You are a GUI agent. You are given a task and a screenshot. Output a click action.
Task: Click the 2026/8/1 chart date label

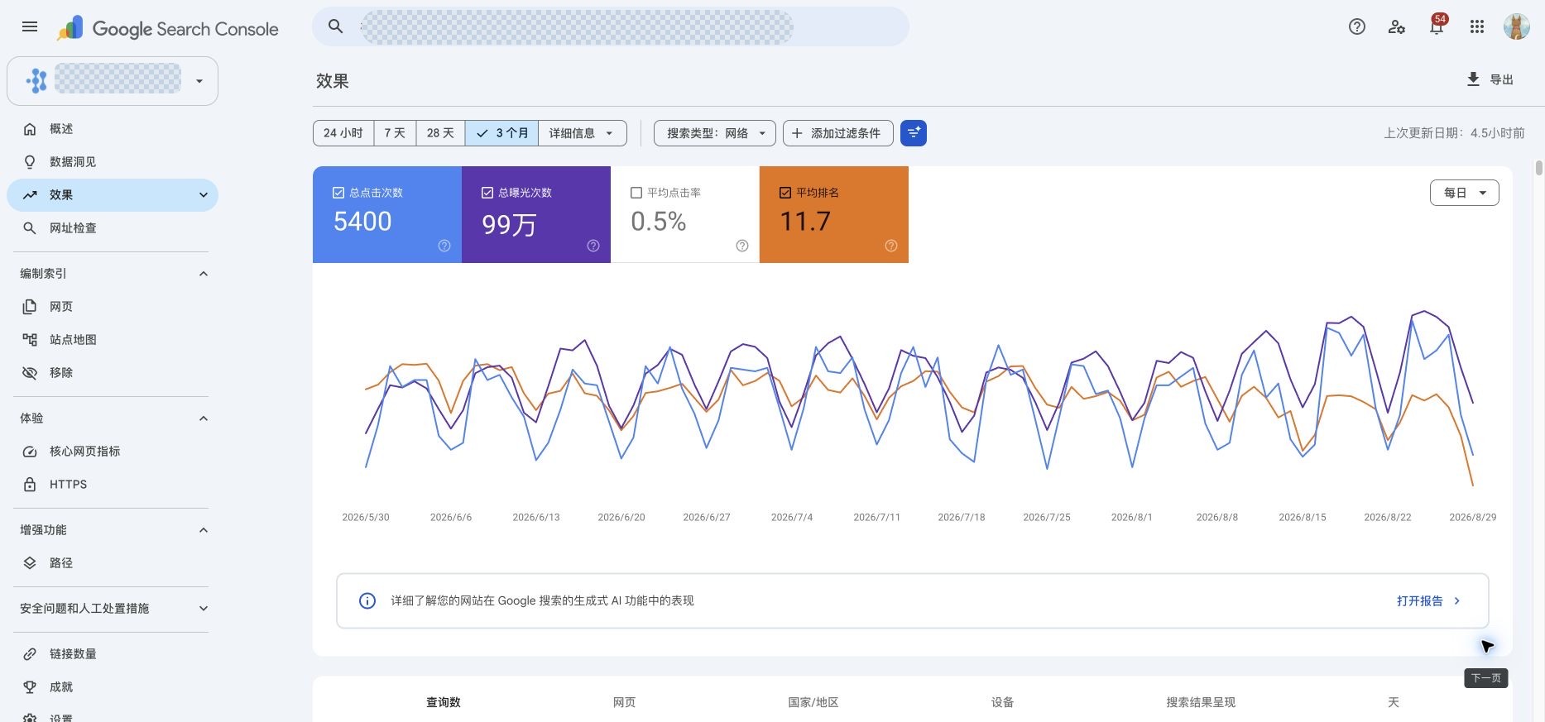[1132, 518]
